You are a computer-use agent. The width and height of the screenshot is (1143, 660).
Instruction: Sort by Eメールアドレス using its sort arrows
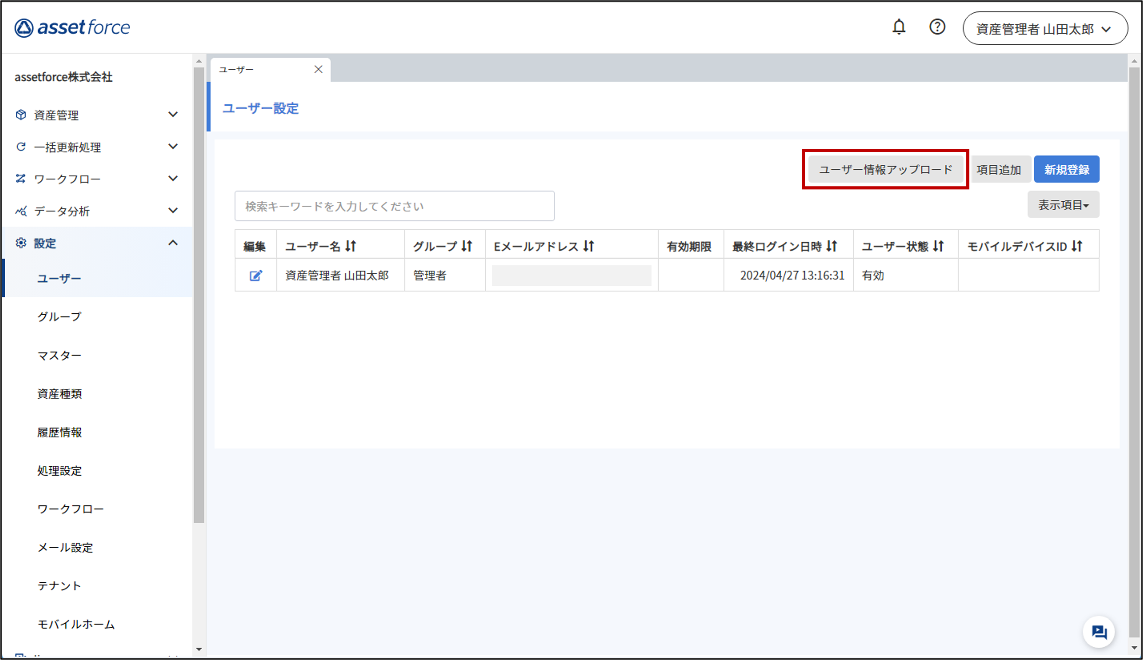click(588, 246)
